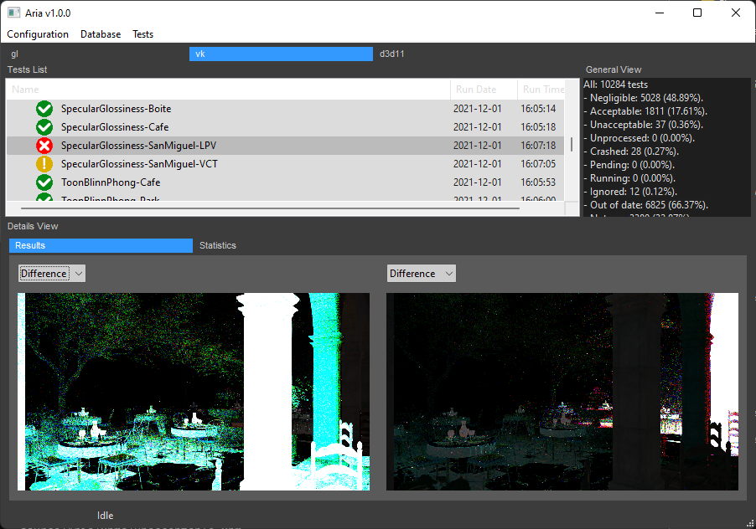The width and height of the screenshot is (756, 529).
Task: Click 'Ignored: 12 (0.12%)' statistic
Action: (630, 192)
